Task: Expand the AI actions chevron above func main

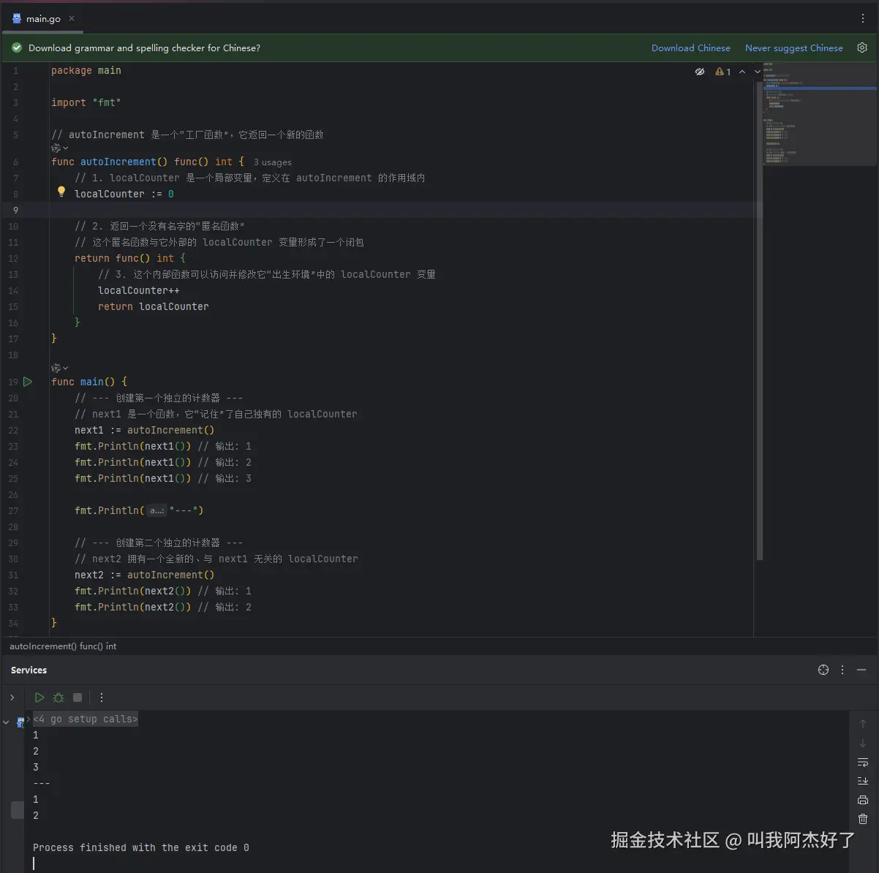Action: click(66, 368)
